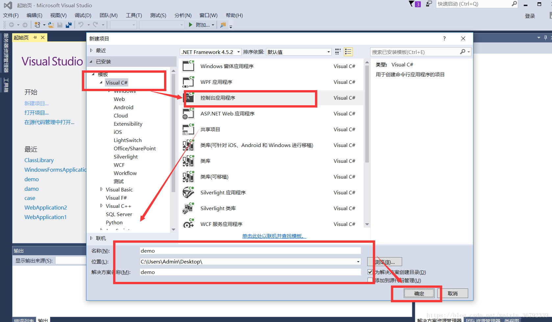
Task: Expand the Recent section in the dialog
Action: 91,50
